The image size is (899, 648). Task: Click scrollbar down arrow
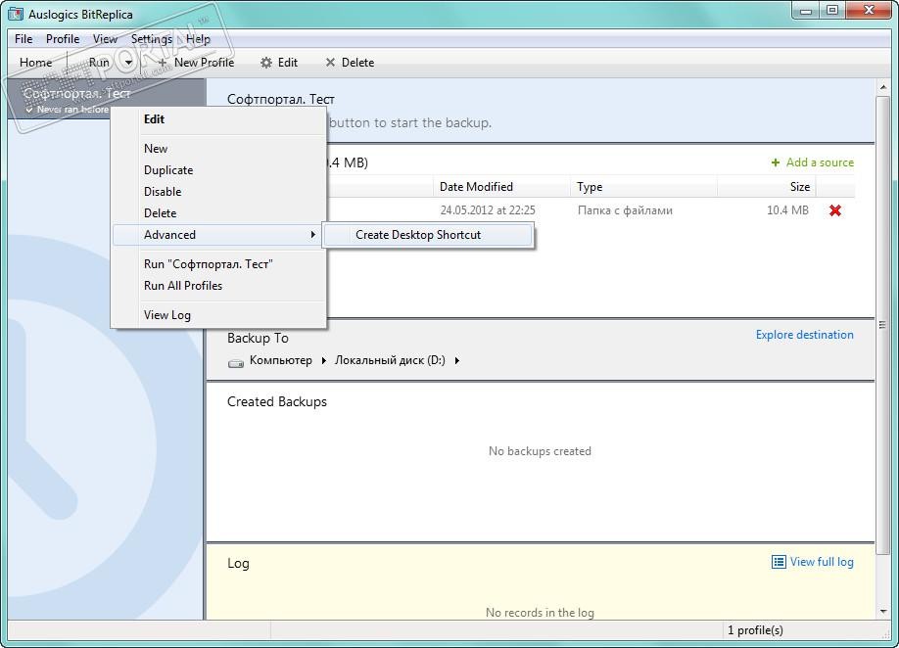click(x=883, y=612)
